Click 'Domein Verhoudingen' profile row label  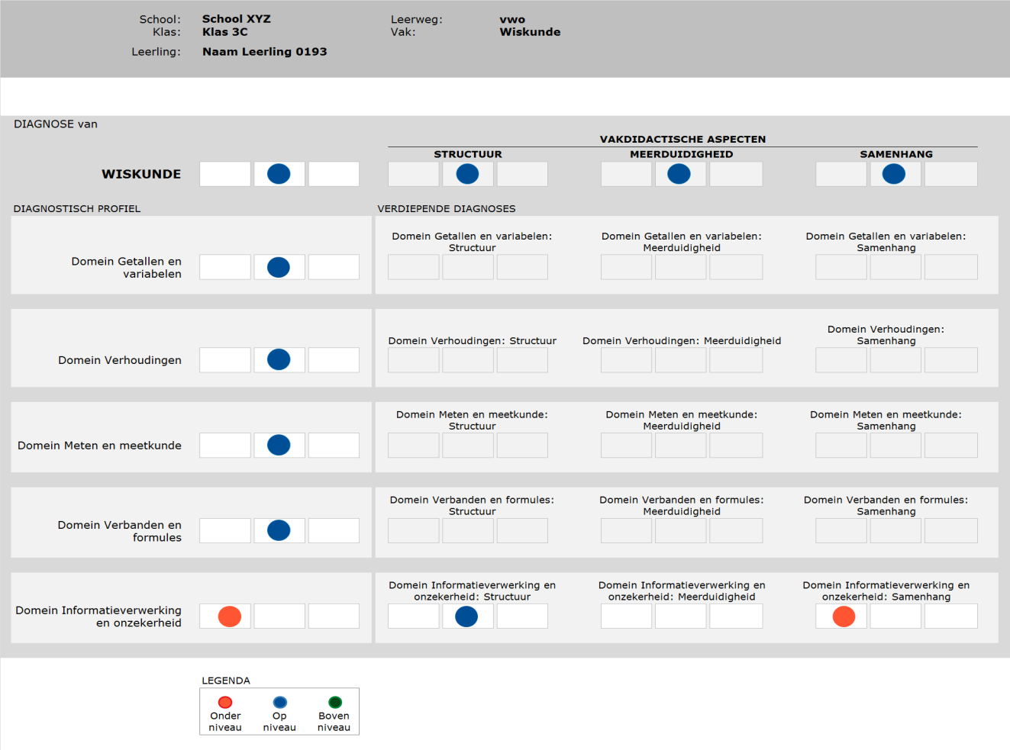[x=120, y=360]
